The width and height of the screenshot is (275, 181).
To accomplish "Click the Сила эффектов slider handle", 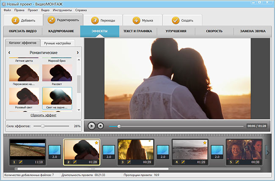I will click(43, 126).
